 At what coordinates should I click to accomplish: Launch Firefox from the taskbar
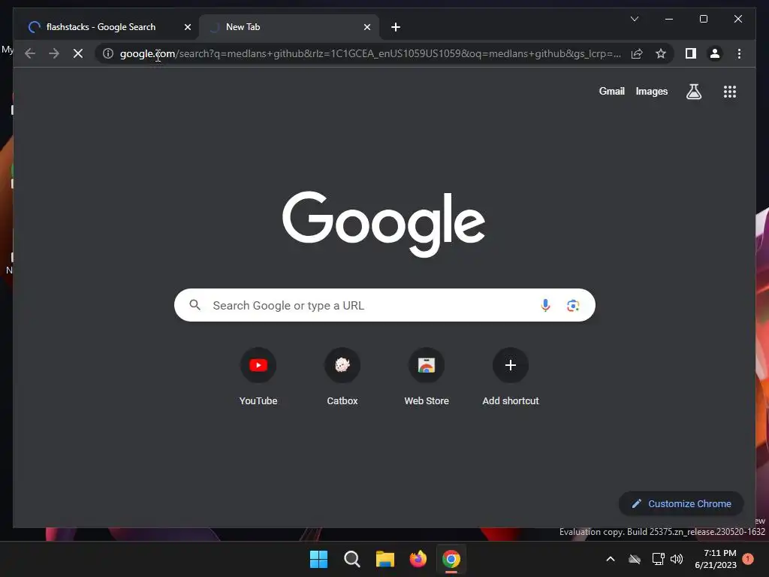[418, 559]
